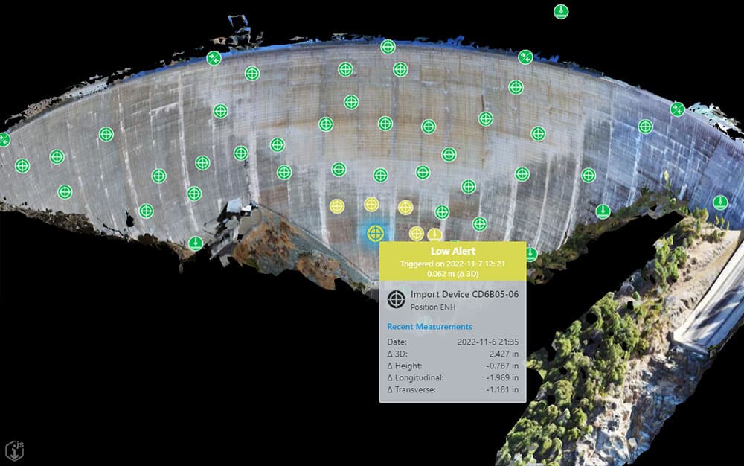Select the Δ Transverse measurement row
The height and width of the screenshot is (466, 744).
452,390
